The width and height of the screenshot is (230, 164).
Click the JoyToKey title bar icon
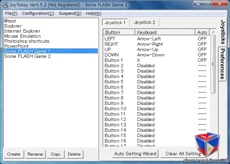5,5
